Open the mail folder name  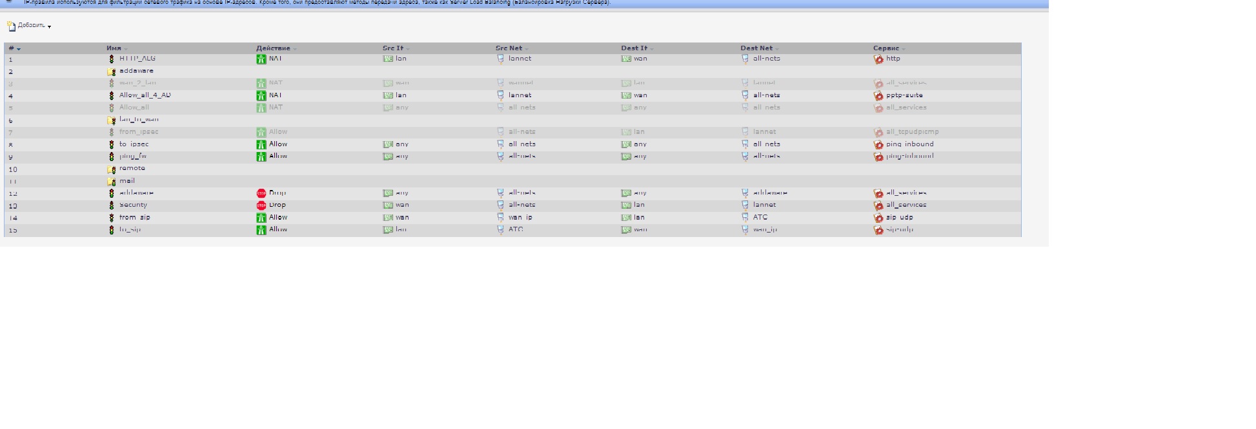coord(127,181)
